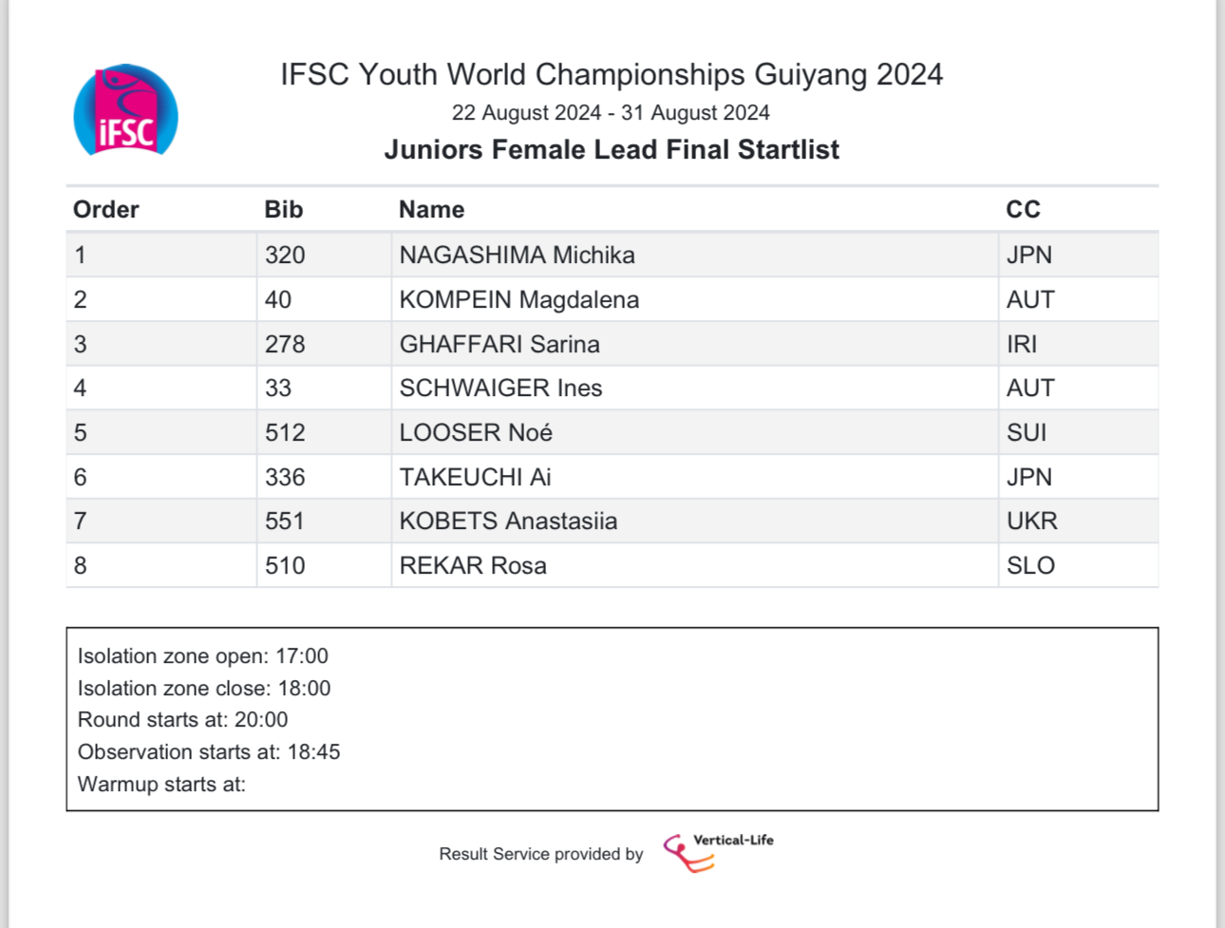The height and width of the screenshot is (928, 1225).
Task: Click the IFSC logo
Action: coord(125,110)
